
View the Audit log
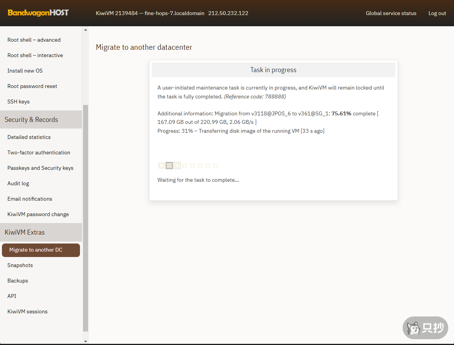(18, 183)
